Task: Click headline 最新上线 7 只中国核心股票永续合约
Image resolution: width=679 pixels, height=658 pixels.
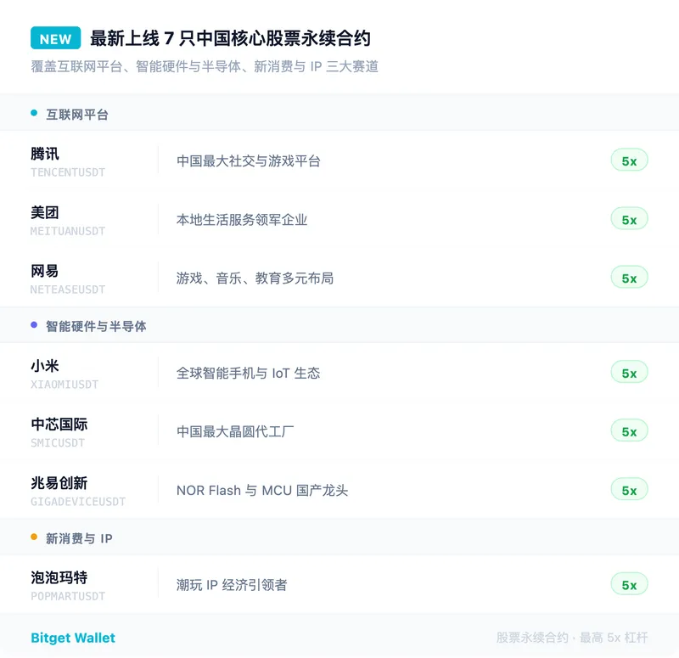Action: point(230,38)
